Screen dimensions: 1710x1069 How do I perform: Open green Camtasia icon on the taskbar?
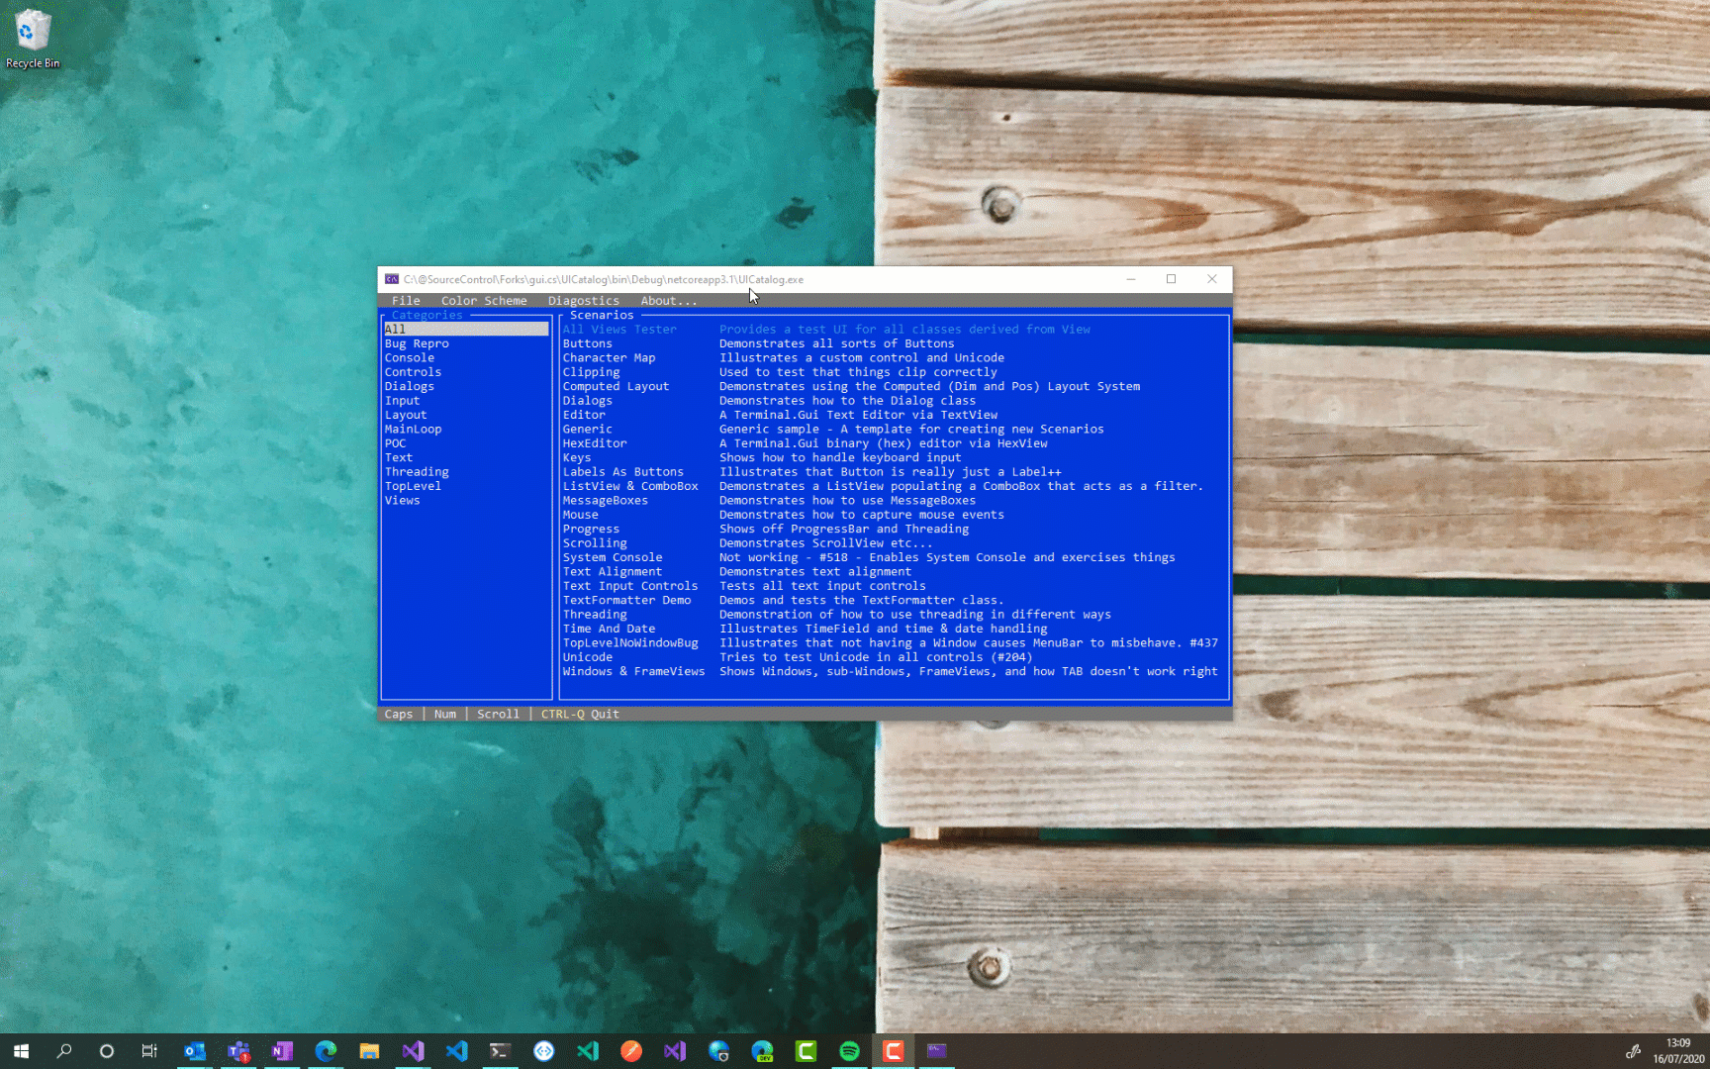click(806, 1051)
